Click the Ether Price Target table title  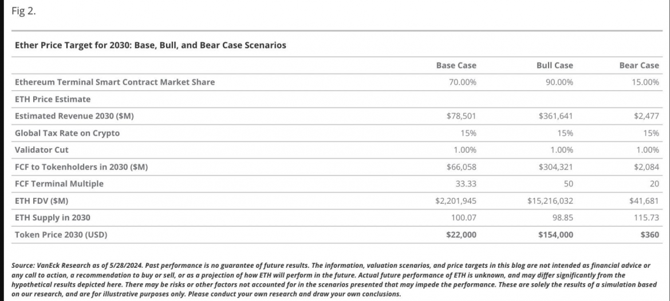click(151, 45)
